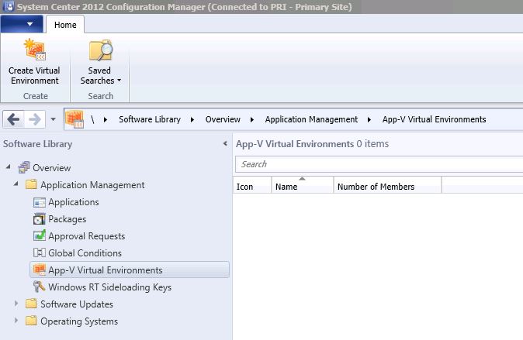
Task: Collapse the Overview tree node
Action: pyautogui.click(x=8, y=167)
